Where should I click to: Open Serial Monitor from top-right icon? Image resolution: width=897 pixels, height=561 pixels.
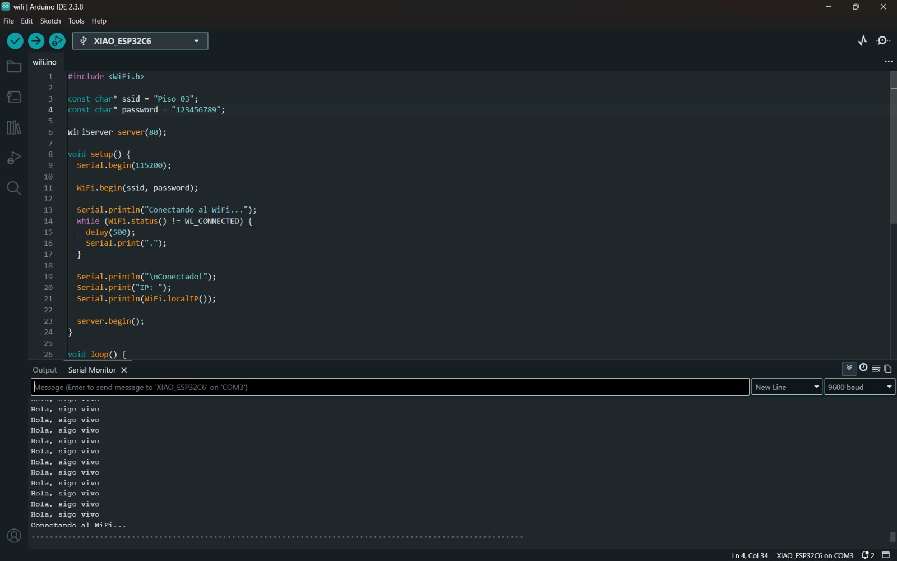coord(884,40)
